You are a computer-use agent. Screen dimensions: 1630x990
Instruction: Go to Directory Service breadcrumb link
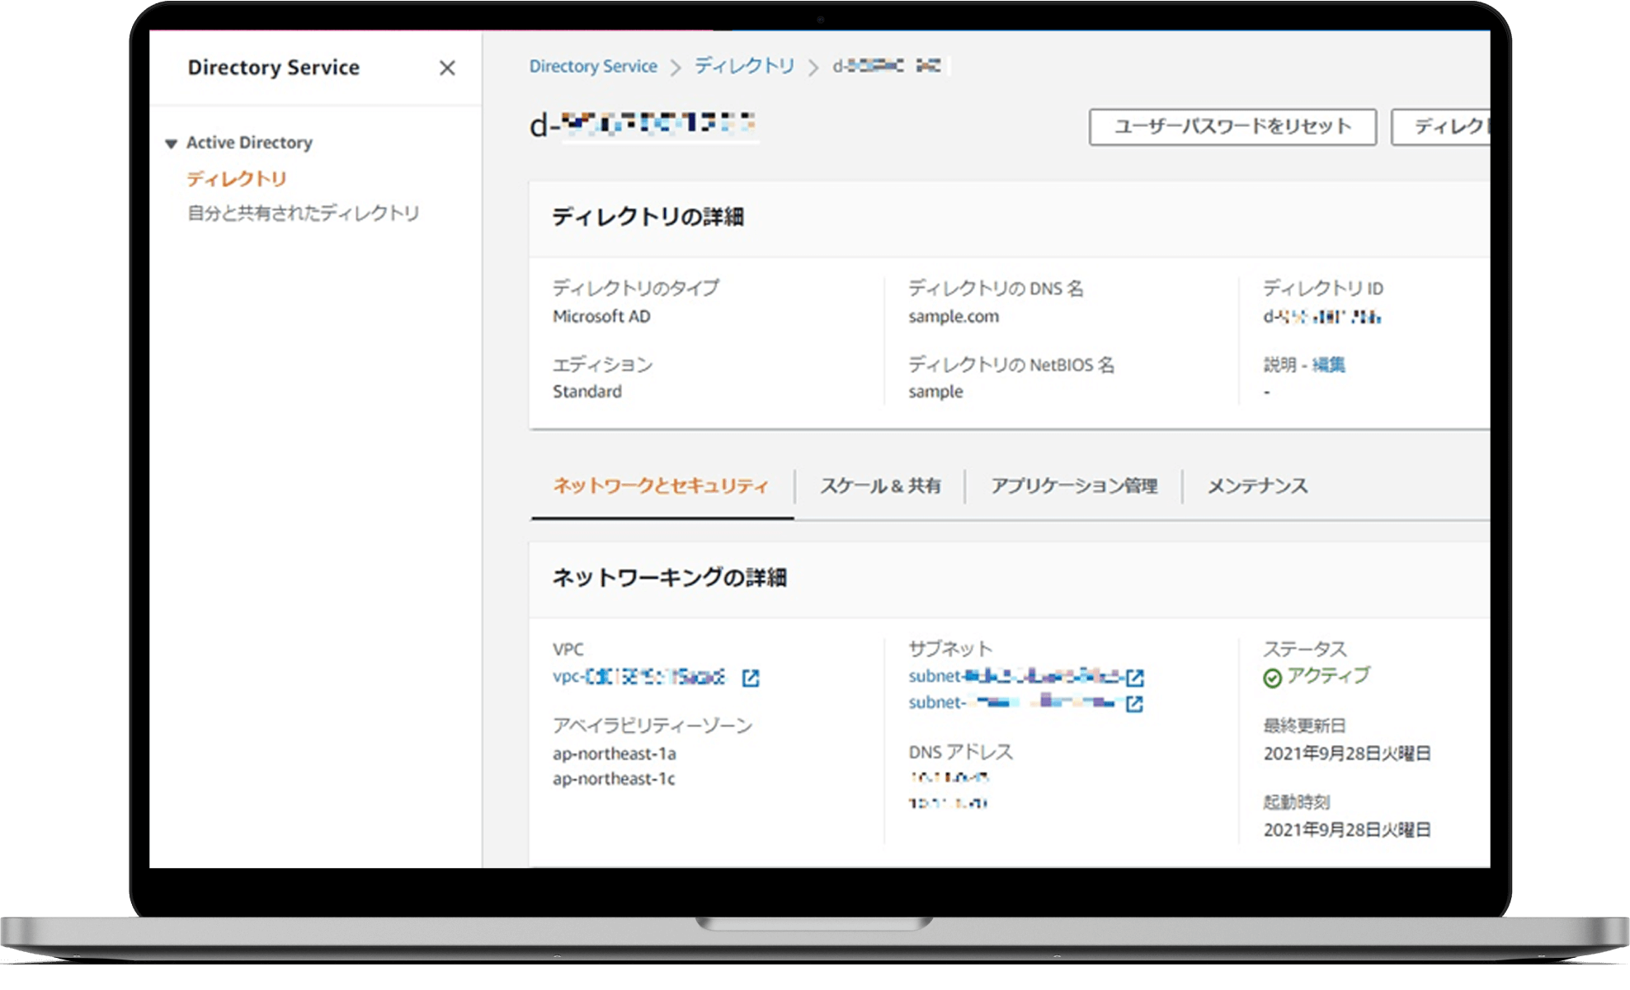tap(593, 66)
